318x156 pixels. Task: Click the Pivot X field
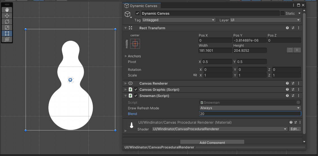coord(217,62)
